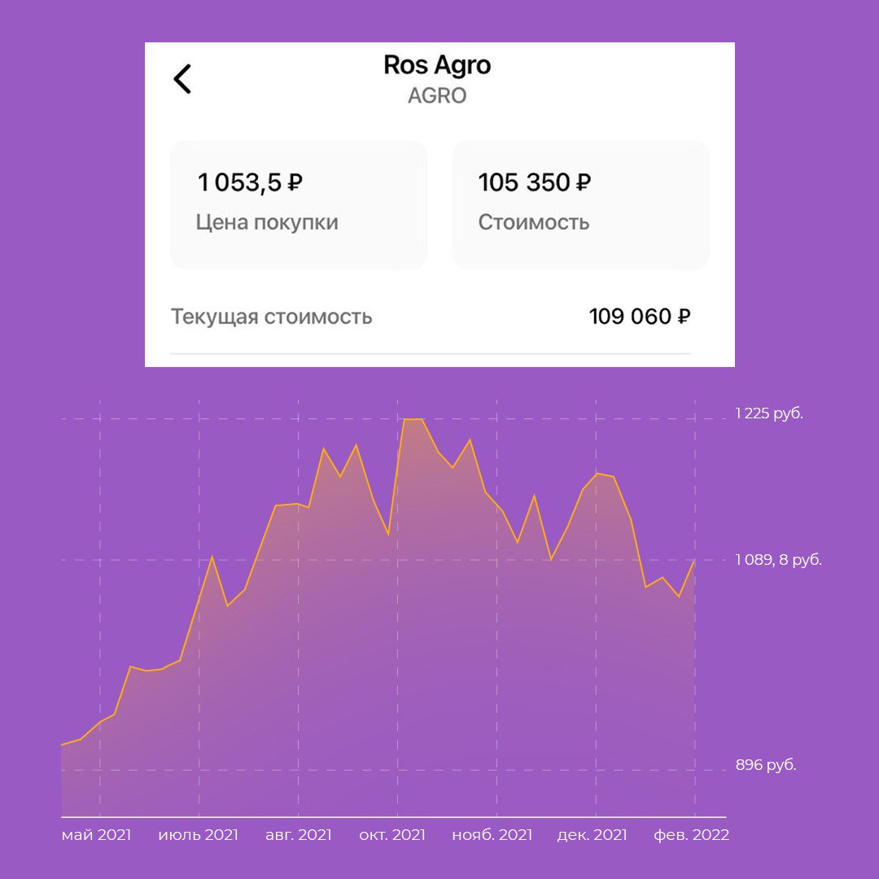
Task: Open the Ros Agro title heading
Action: (x=437, y=66)
